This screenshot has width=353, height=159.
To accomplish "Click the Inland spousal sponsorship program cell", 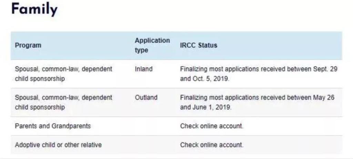I will (63, 73).
